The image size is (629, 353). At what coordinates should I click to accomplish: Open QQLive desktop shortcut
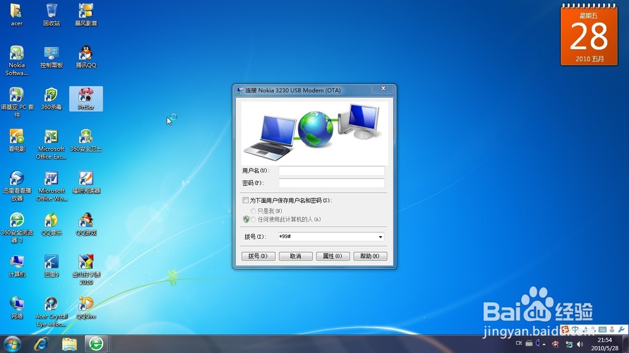tap(86, 308)
